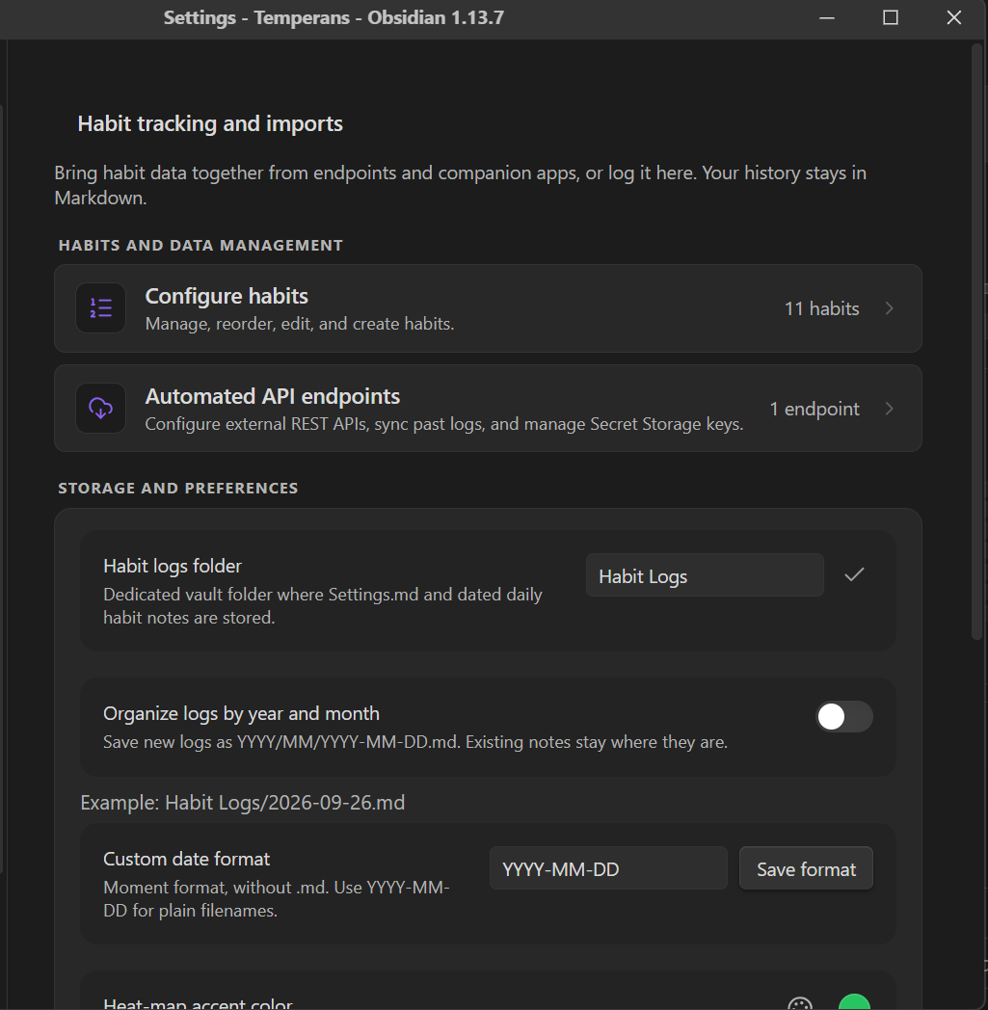This screenshot has width=988, height=1010.
Task: Click the Configure habits numbered-list icon
Action: pos(100,307)
